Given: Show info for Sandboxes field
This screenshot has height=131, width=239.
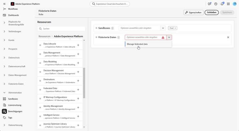Looking at the screenshot, I should point(112,28).
